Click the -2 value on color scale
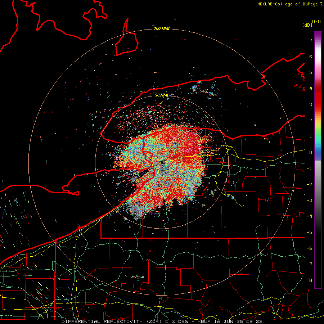This screenshot has width=324, height=324. (x=309, y=185)
